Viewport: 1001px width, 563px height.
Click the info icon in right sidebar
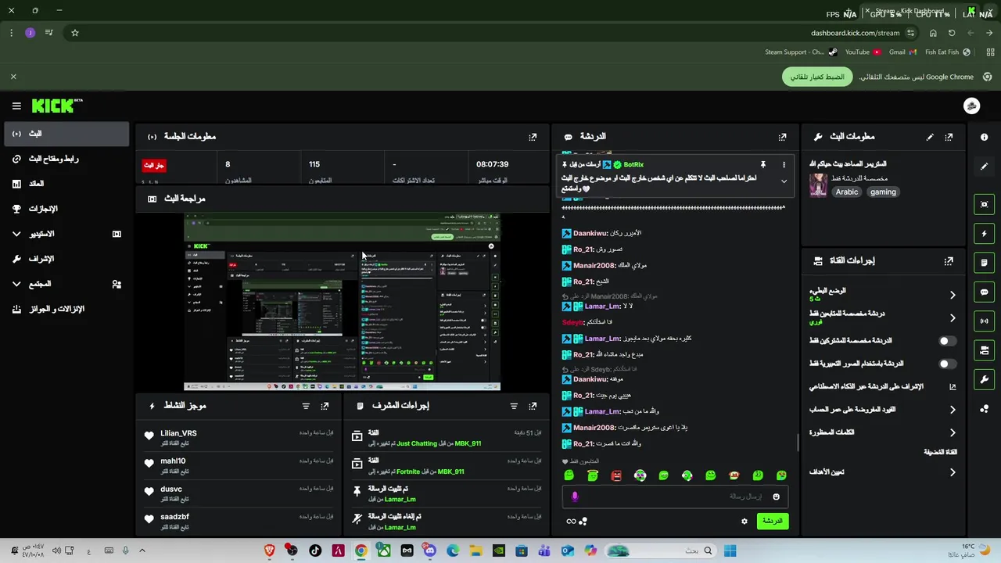984,137
